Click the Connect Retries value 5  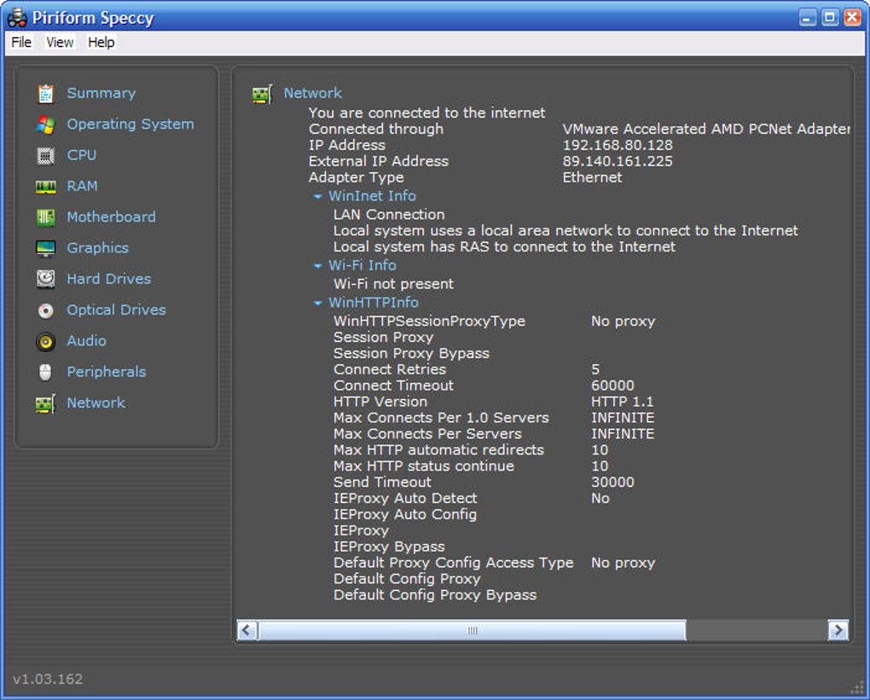[x=595, y=369]
